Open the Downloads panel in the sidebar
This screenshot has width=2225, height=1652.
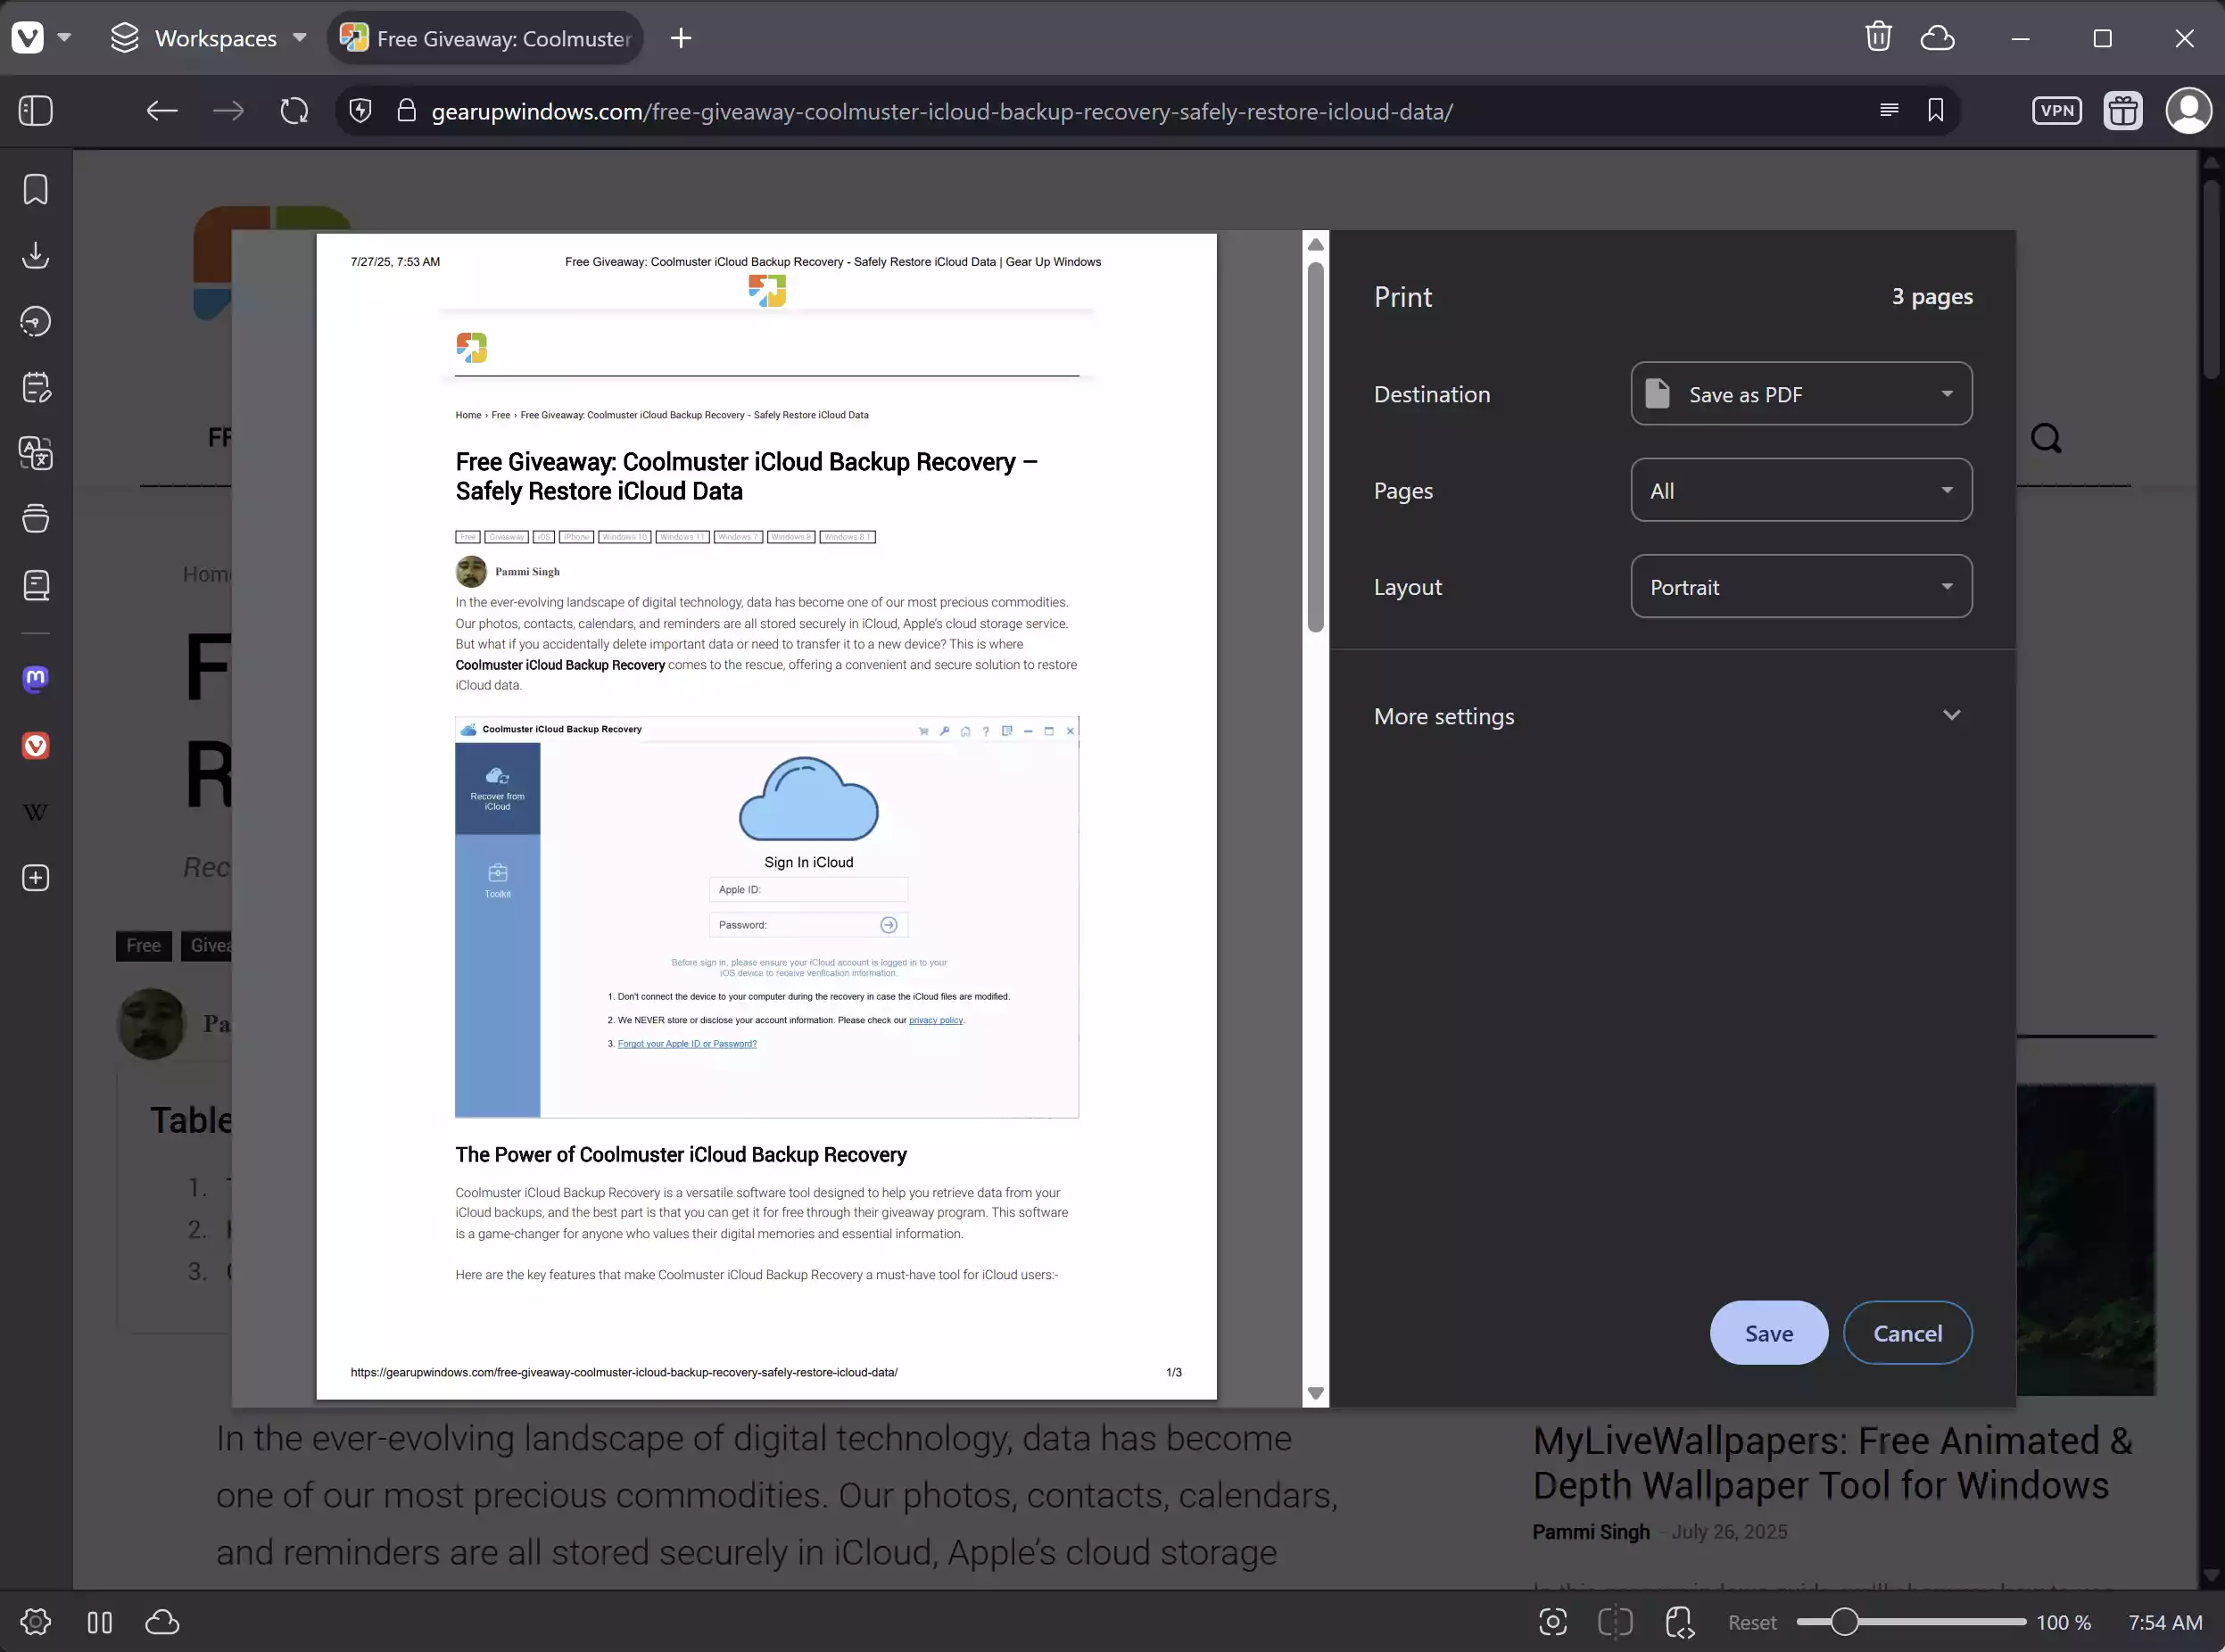(36, 254)
